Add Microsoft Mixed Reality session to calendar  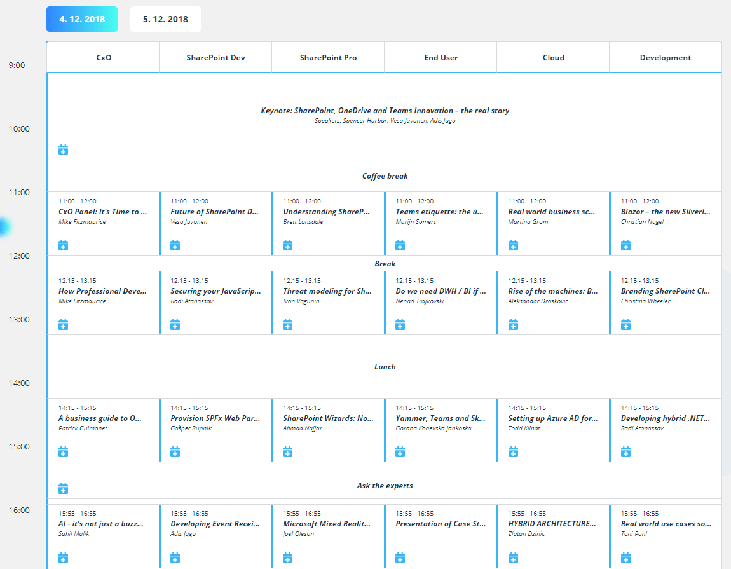(x=287, y=558)
